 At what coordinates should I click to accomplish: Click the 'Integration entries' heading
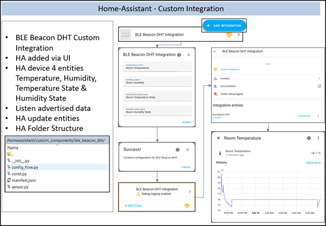228,105
